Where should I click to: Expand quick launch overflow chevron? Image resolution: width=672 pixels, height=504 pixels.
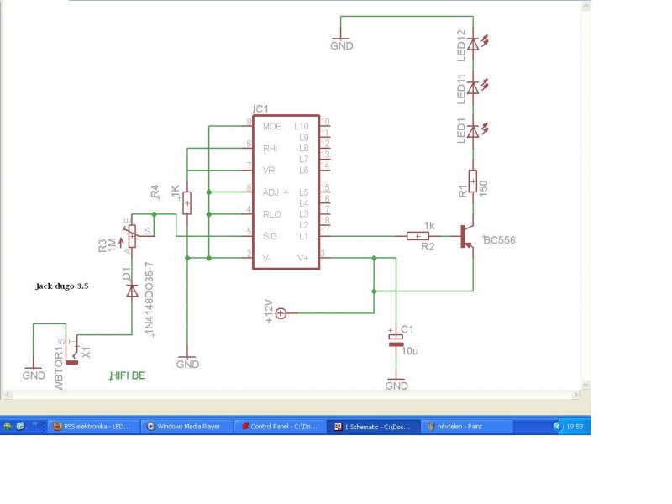coord(34,424)
